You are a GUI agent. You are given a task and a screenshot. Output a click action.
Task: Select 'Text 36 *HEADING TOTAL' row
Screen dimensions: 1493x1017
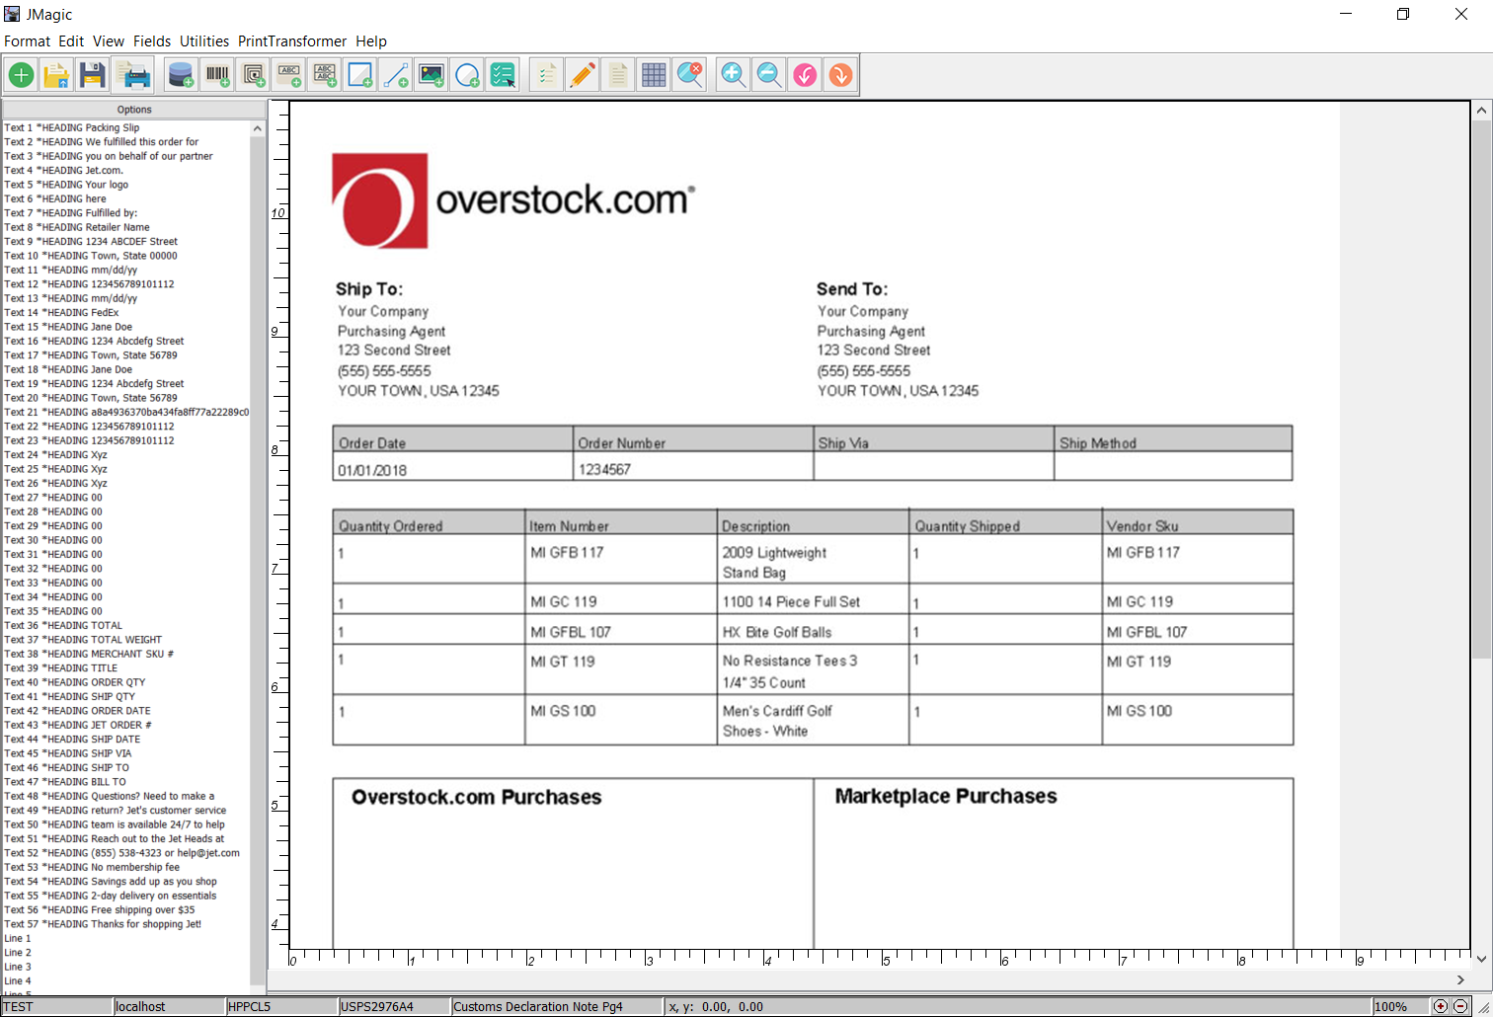click(x=126, y=625)
